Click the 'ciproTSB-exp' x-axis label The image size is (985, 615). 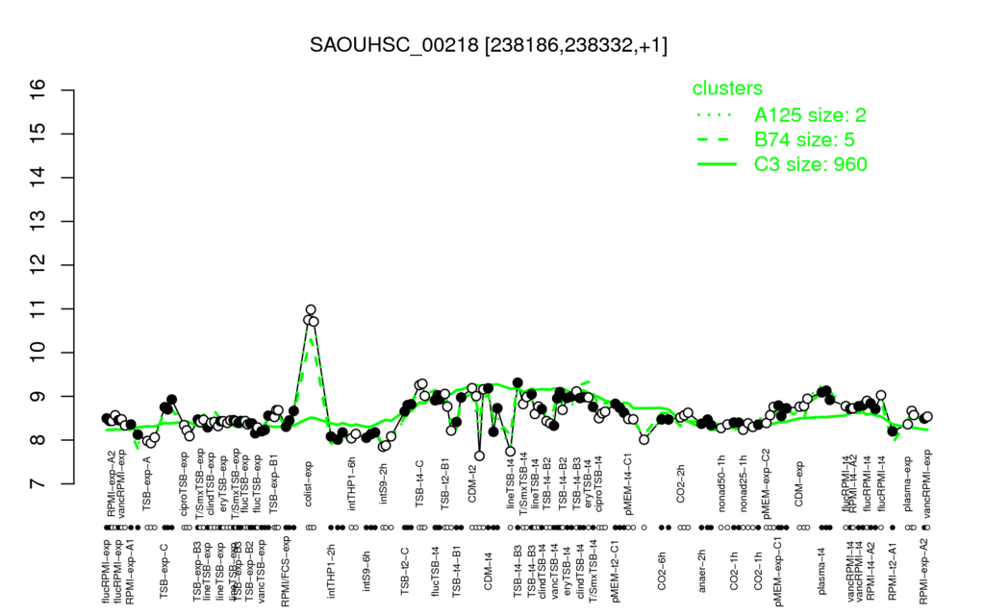(184, 484)
